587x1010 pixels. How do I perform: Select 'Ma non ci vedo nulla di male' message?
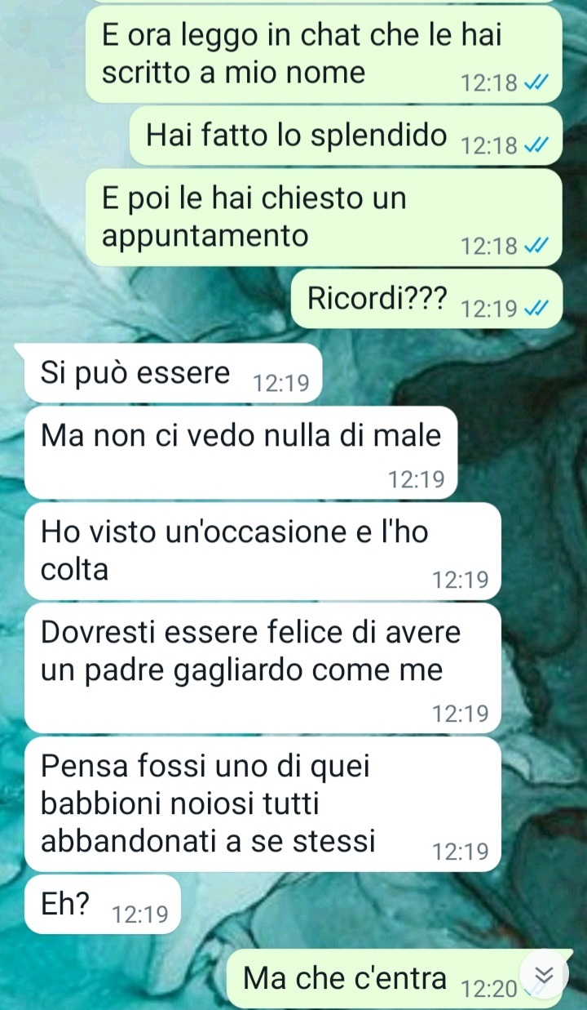(x=240, y=452)
